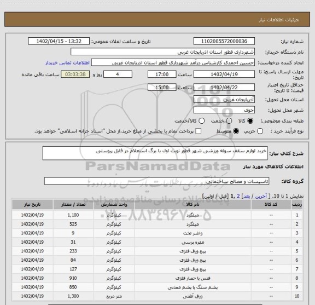
Task: Go to the آخرین page link
Action: [x=261, y=196]
